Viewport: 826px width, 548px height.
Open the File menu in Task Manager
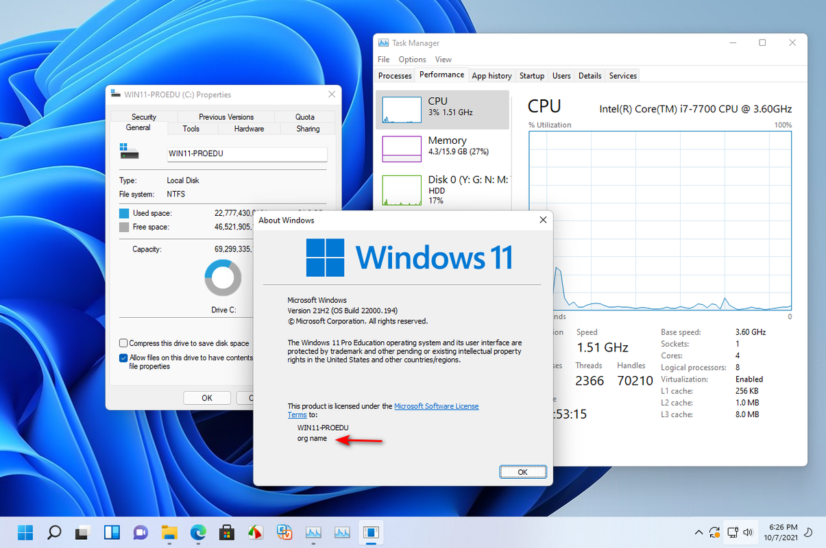click(384, 60)
